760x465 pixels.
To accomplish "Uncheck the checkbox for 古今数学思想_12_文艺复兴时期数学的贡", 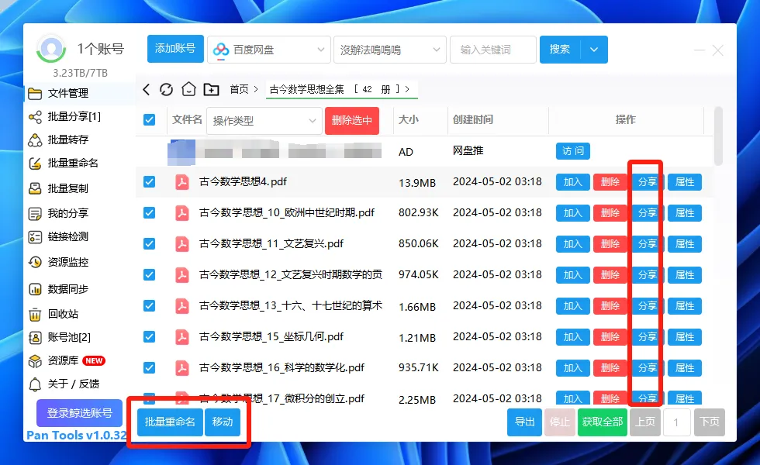I will tap(149, 275).
